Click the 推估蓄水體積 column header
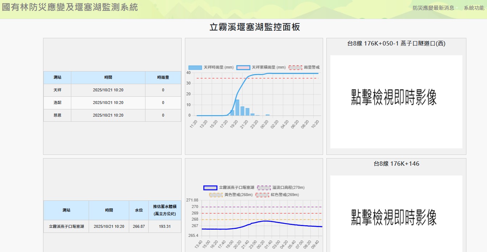 pyautogui.click(x=164, y=210)
